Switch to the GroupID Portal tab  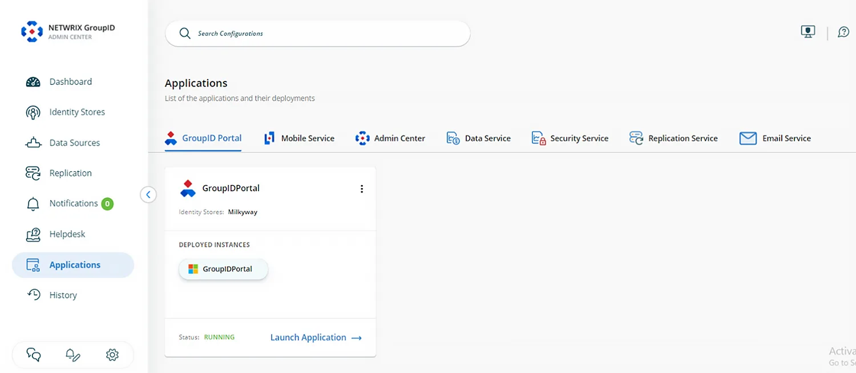click(203, 138)
